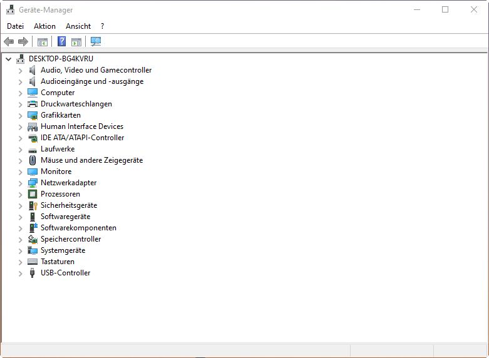The width and height of the screenshot is (489, 358).
Task: Click the display adapter icon next to Grafikkarten
Action: coord(33,115)
